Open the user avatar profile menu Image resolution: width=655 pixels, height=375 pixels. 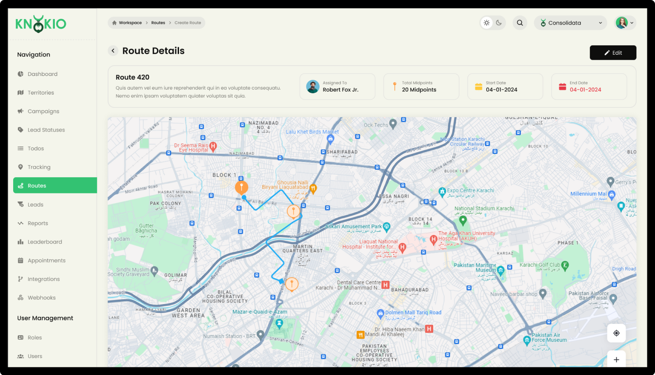[x=625, y=23]
